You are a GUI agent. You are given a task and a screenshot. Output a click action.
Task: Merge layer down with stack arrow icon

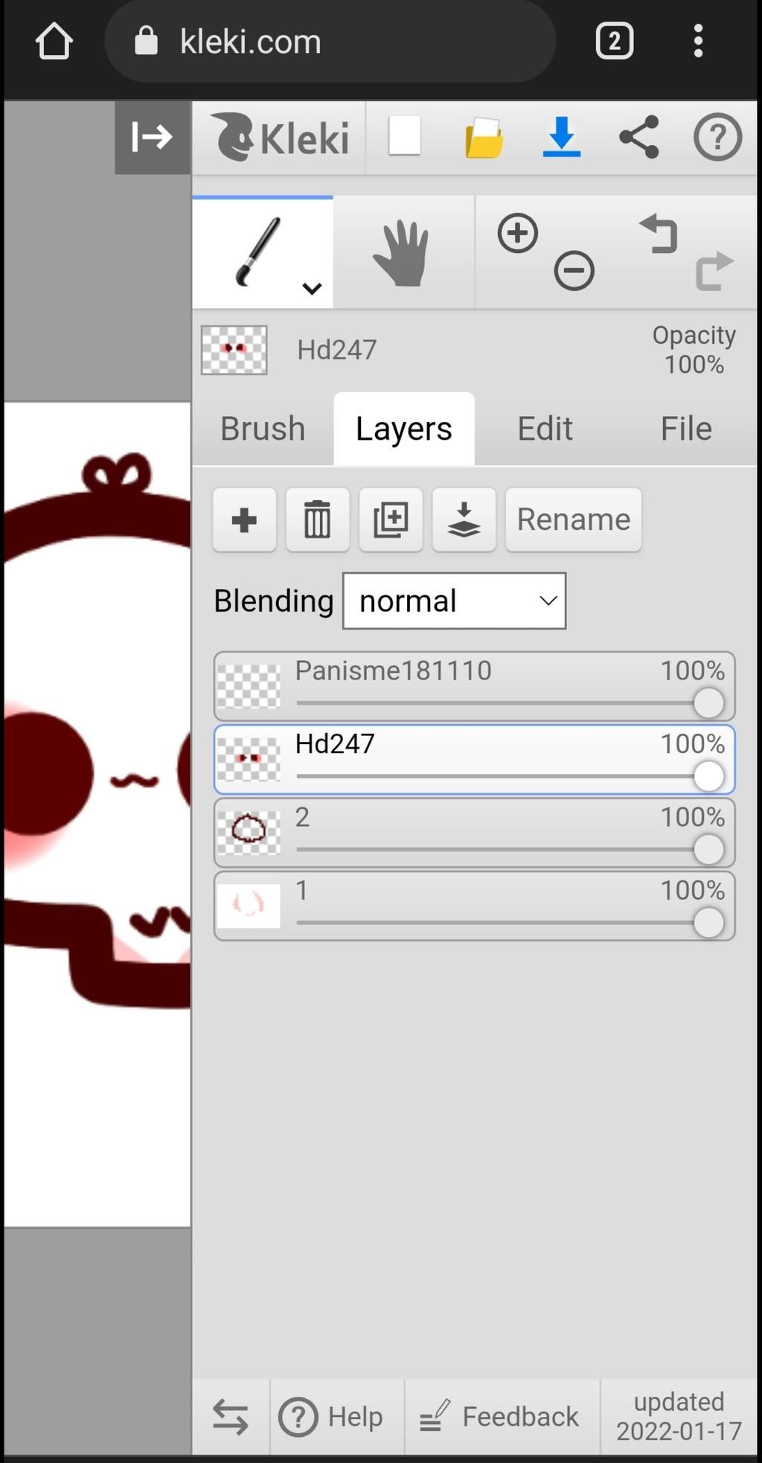click(x=464, y=519)
